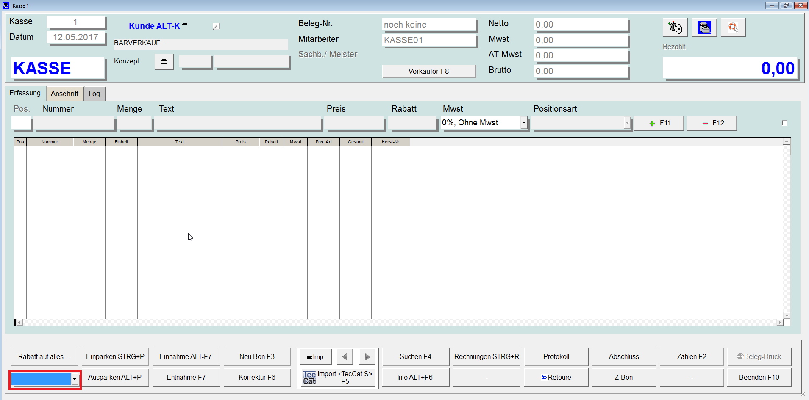Click the green plus F11 button
The width and height of the screenshot is (809, 400).
(659, 123)
